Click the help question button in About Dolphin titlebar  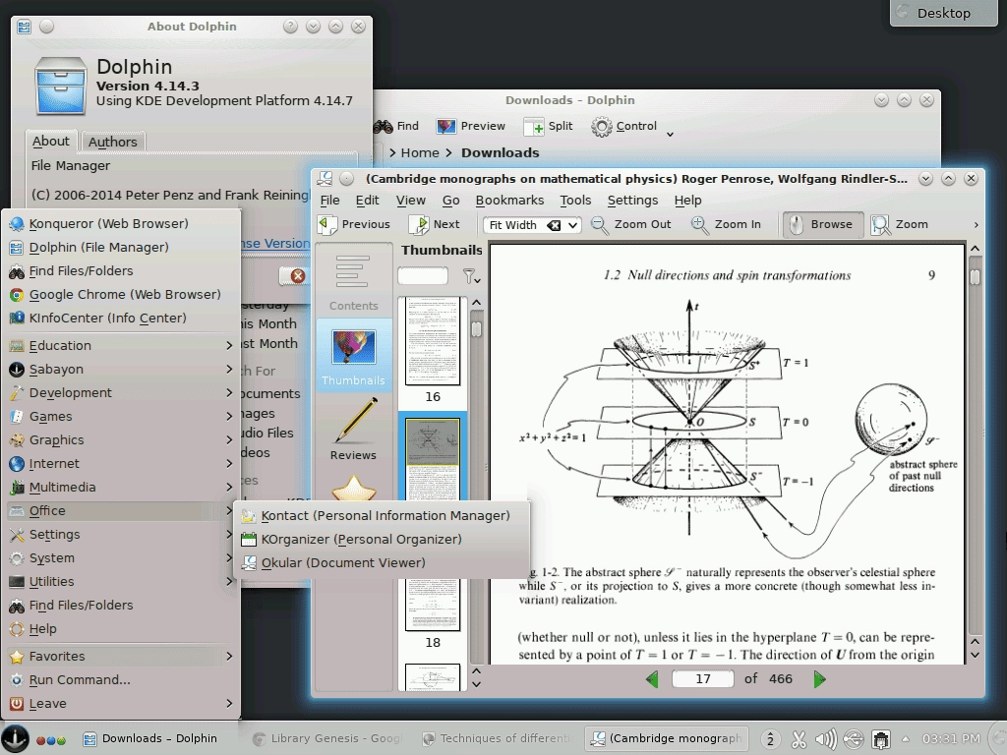290,27
